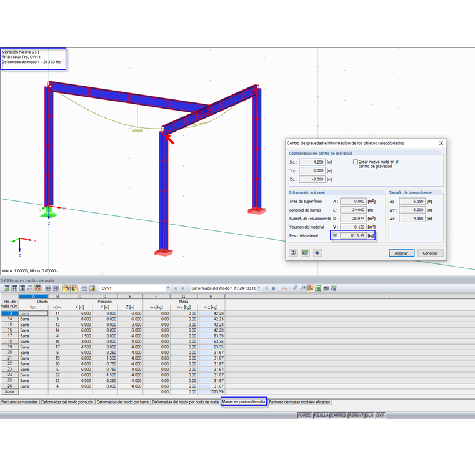The width and height of the screenshot is (475, 467).
Task: Click the Longitud de barras L field
Action: (x=353, y=210)
